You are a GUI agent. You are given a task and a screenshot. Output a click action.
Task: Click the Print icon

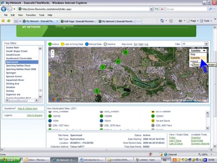click(x=180, y=21)
